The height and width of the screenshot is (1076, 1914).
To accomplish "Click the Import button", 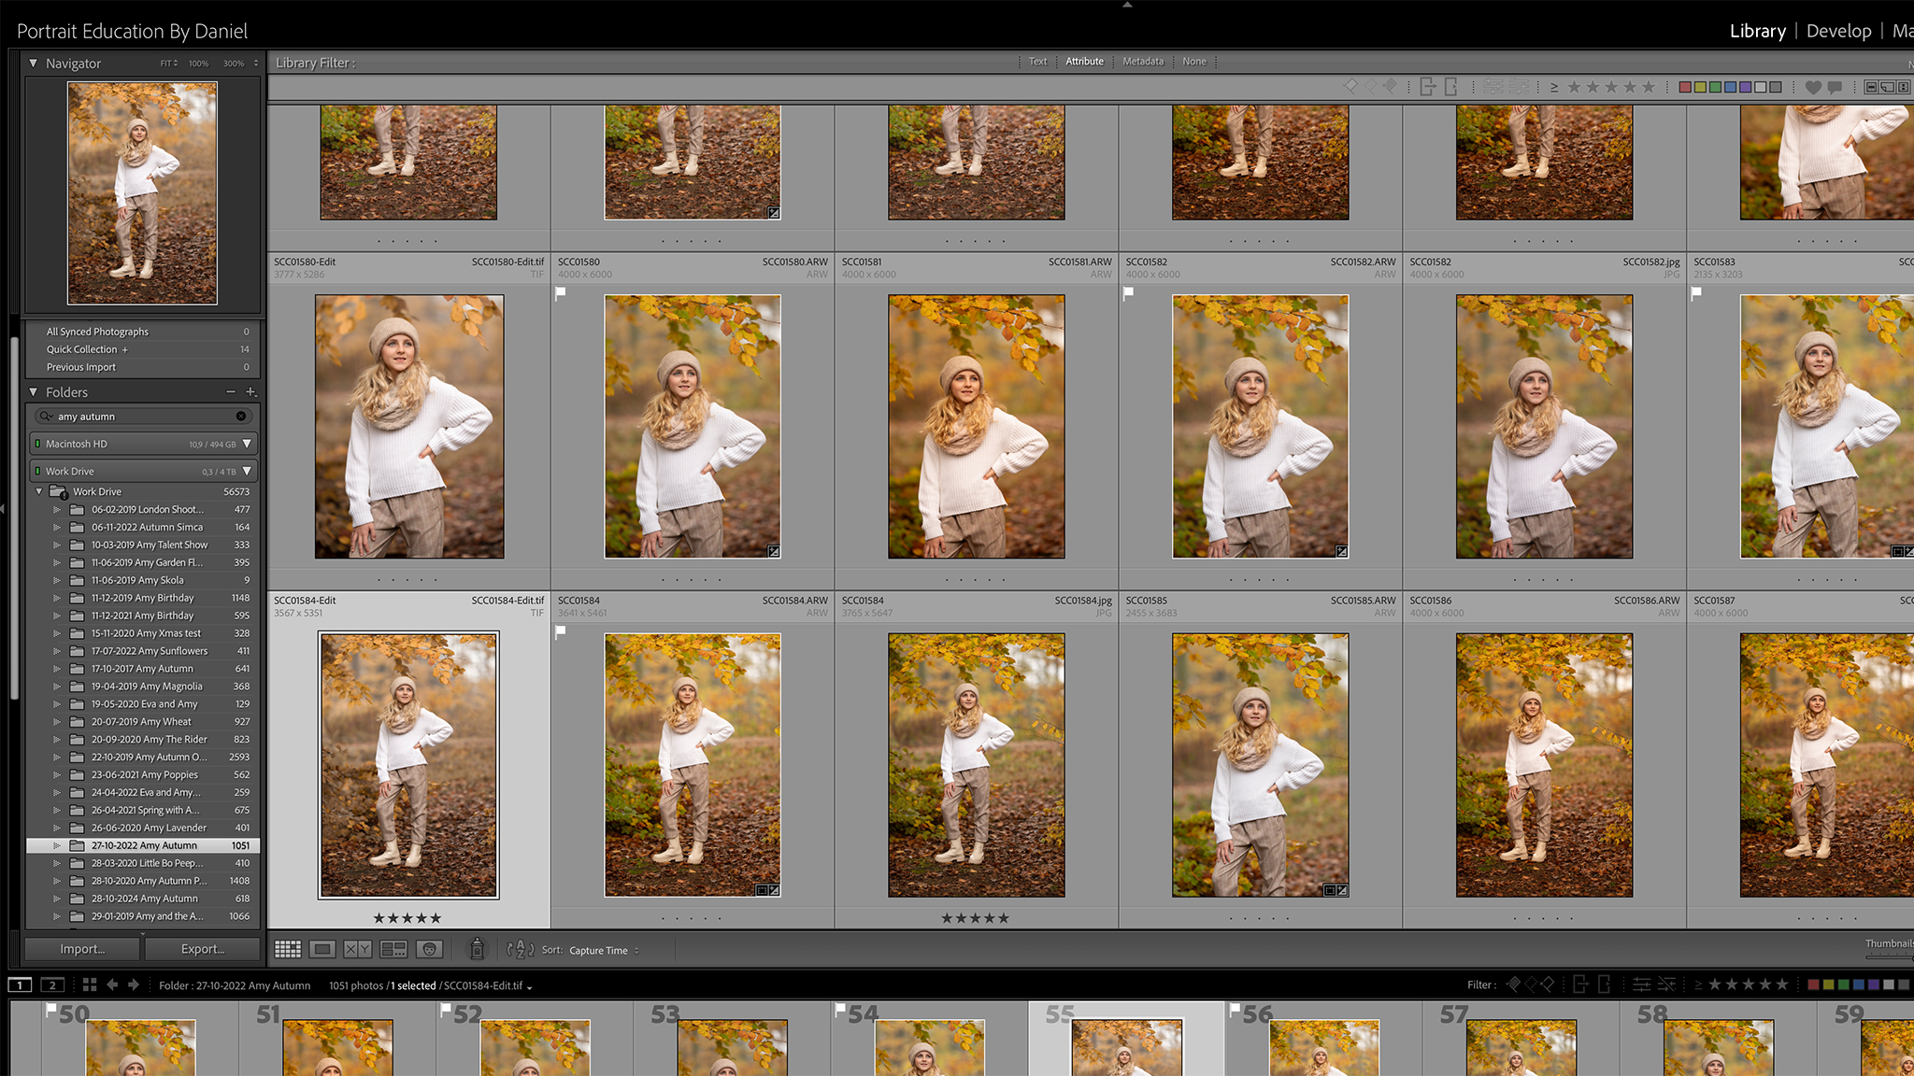I will click(82, 949).
